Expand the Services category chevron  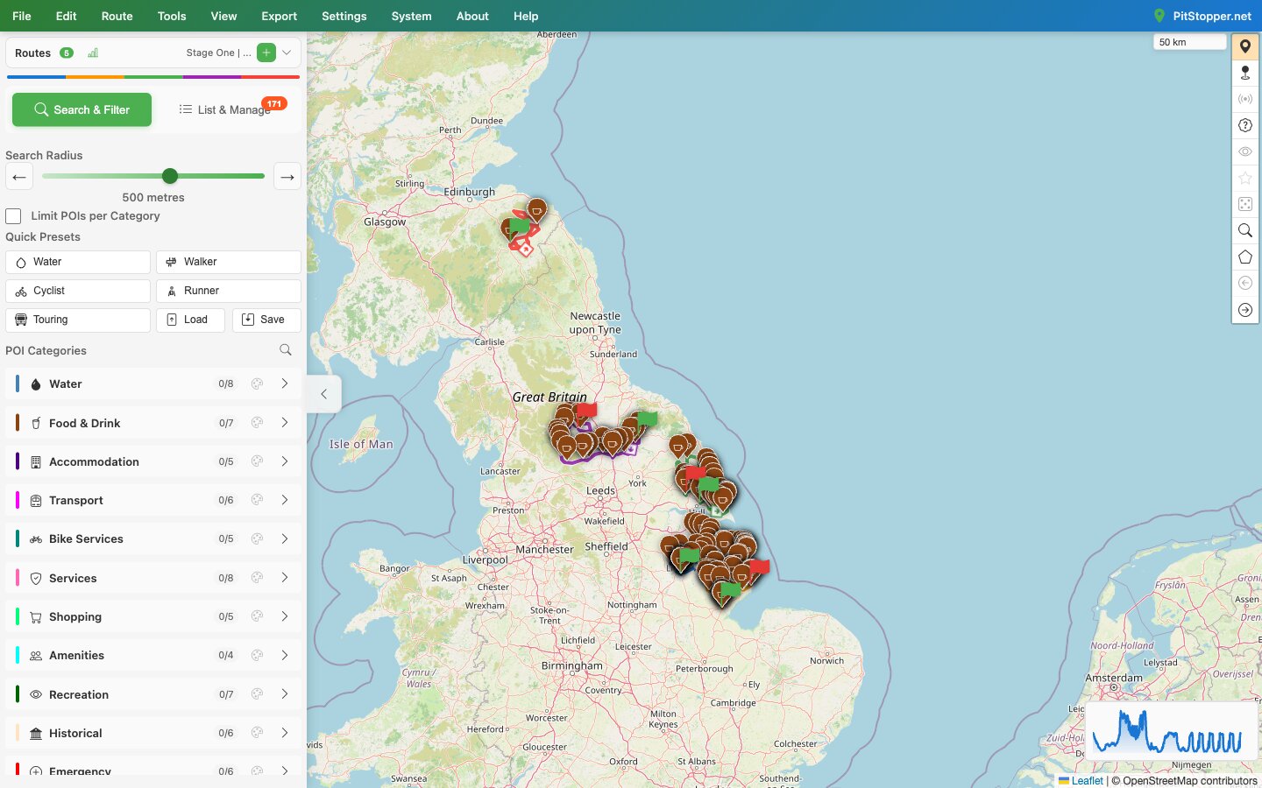[x=285, y=578]
